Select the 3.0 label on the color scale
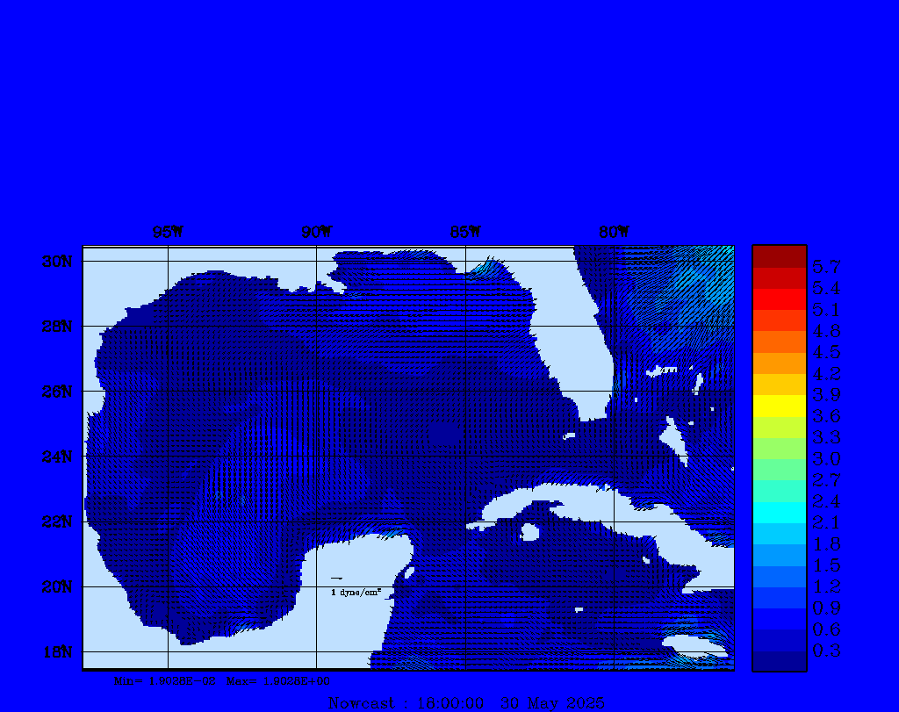899x712 pixels. (x=826, y=458)
